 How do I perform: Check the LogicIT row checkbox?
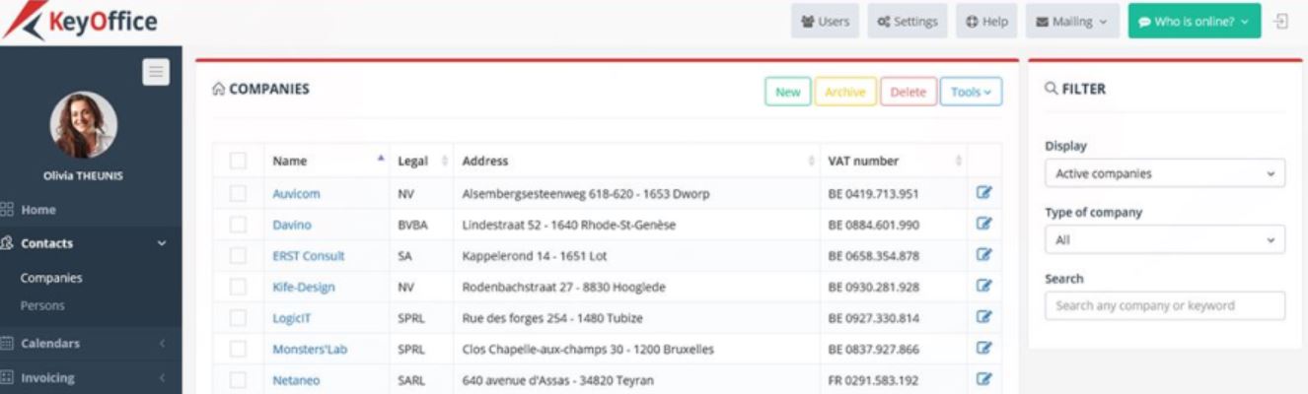click(x=238, y=318)
